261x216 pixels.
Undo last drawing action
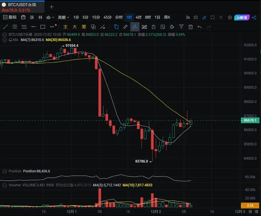(200, 27)
